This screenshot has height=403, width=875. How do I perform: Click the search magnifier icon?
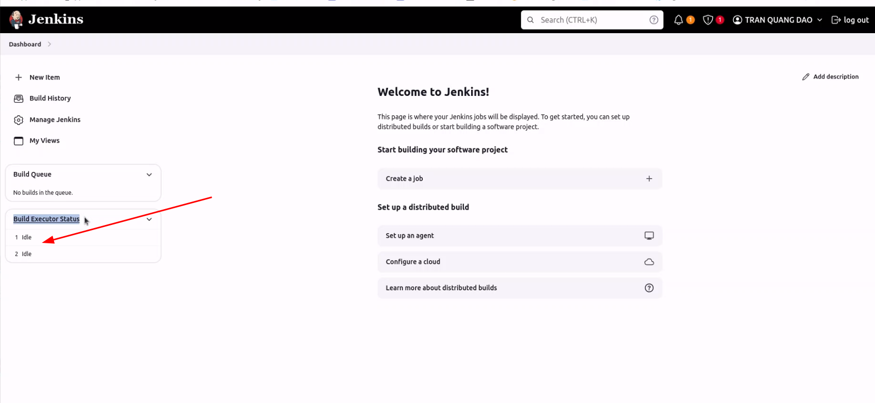pyautogui.click(x=530, y=20)
